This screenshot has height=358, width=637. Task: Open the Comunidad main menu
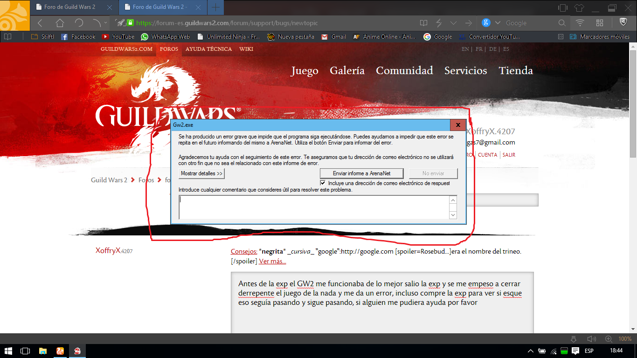tap(404, 71)
